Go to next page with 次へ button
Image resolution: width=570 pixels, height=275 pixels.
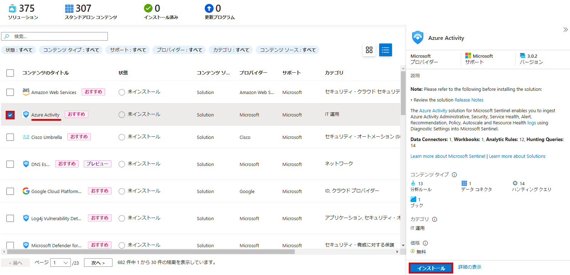pyautogui.click(x=98, y=263)
